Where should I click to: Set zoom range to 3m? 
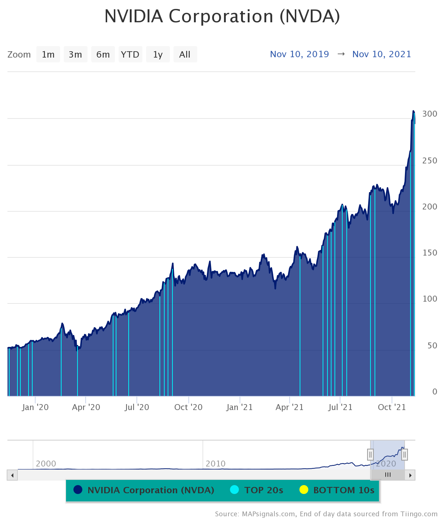point(76,55)
